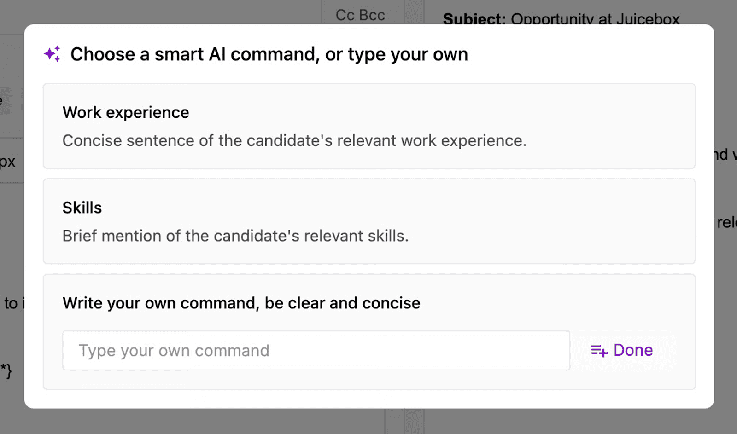Click the purple AI sparkle icon

coord(52,54)
